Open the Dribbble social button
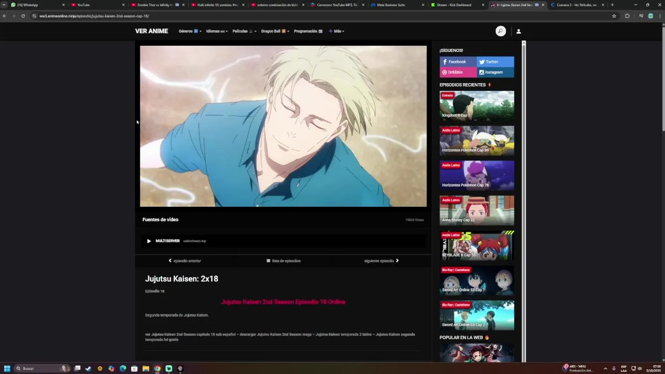Screen dimensions: 665x374 458,72
